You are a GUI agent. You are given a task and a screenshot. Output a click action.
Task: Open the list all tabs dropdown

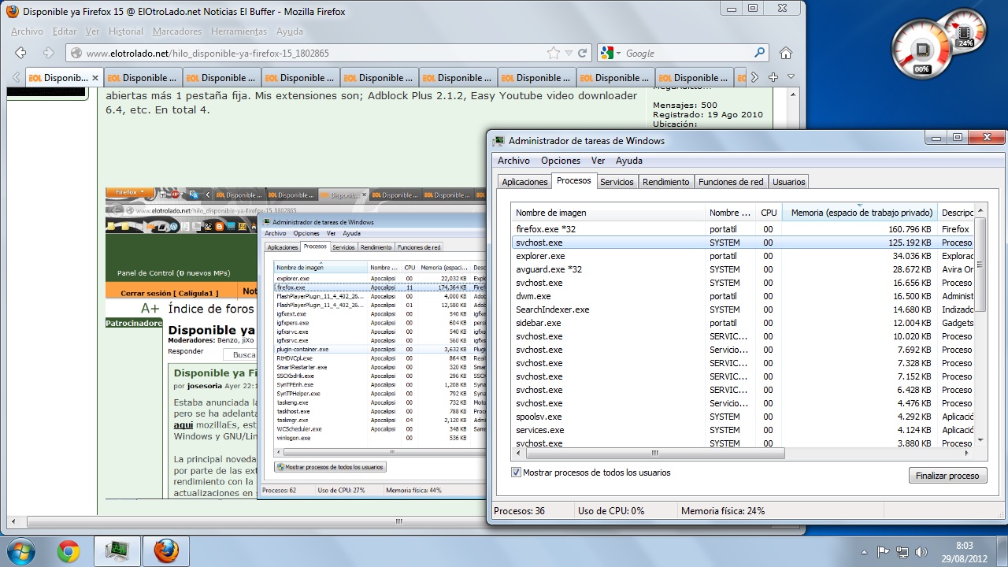[791, 77]
